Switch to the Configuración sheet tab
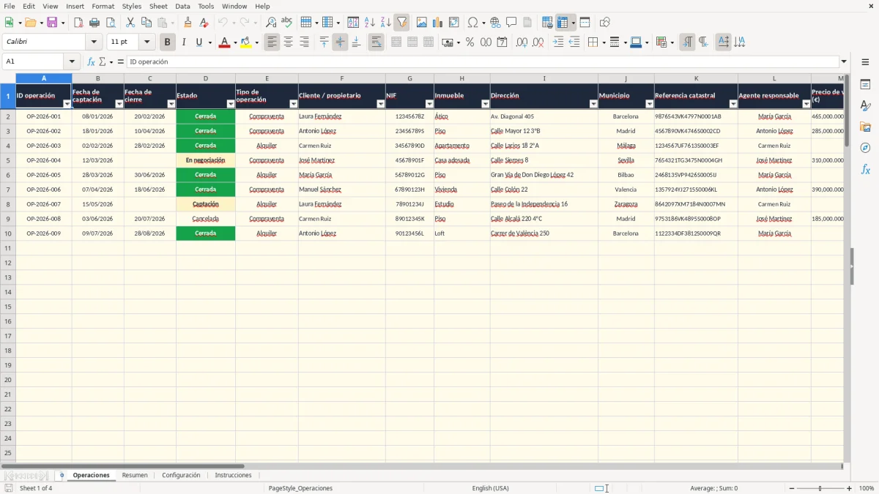 [181, 476]
